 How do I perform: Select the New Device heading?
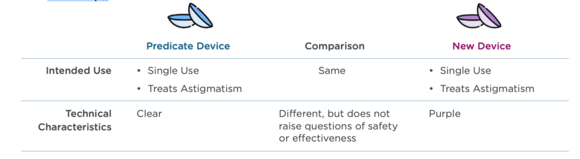click(481, 46)
